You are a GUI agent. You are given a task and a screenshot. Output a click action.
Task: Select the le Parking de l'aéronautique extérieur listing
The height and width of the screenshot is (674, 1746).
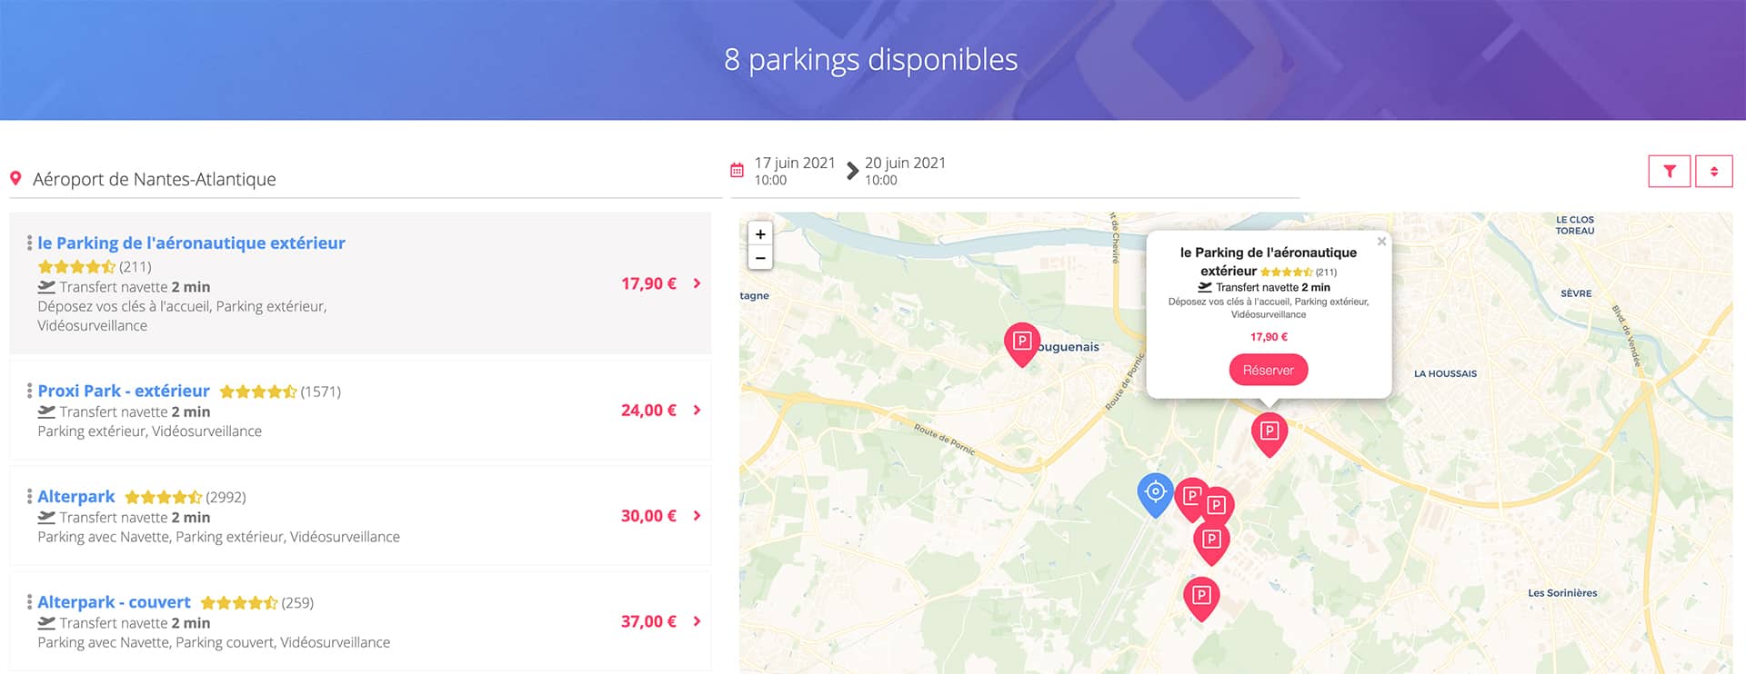tap(191, 243)
